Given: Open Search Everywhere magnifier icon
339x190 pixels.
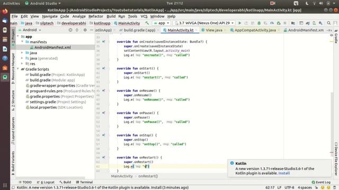Looking at the screenshot, I should (328, 23).
